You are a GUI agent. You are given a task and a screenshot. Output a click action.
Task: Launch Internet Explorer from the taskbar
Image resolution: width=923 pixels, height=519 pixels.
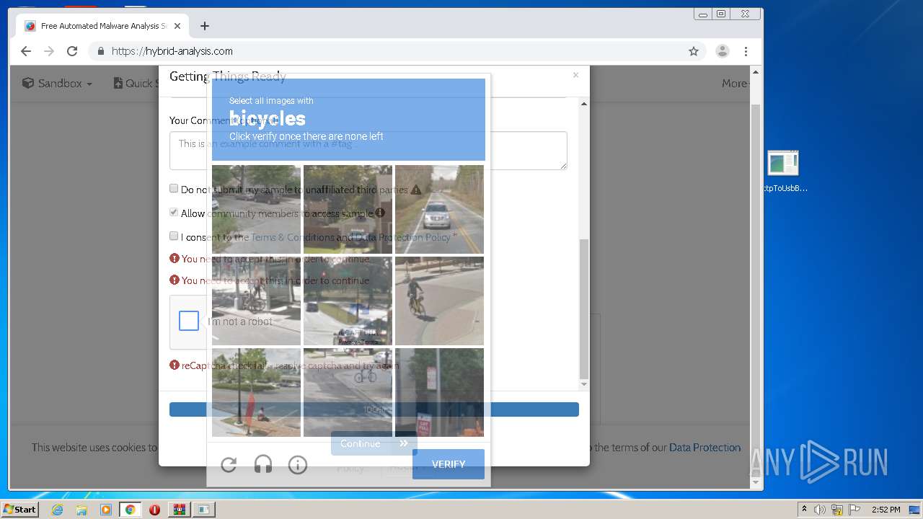pos(57,510)
